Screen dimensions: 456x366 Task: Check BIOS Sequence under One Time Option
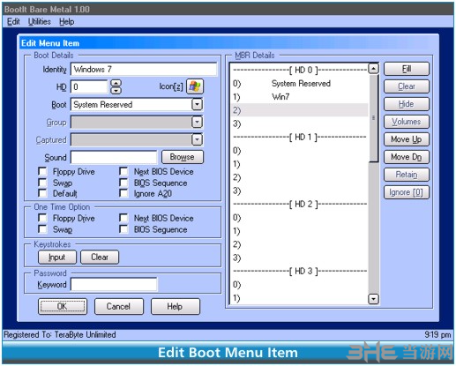123,229
